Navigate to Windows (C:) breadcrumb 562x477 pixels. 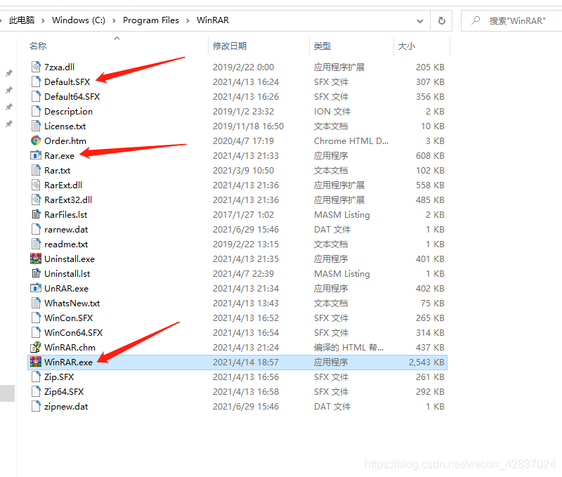click(x=79, y=20)
